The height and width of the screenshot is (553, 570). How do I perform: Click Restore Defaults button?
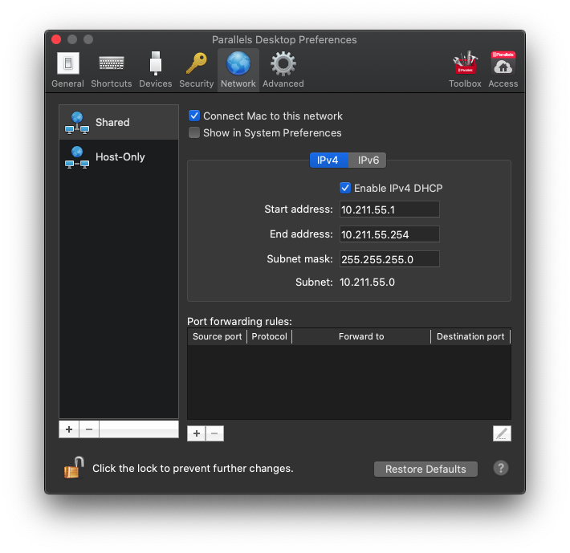(425, 469)
